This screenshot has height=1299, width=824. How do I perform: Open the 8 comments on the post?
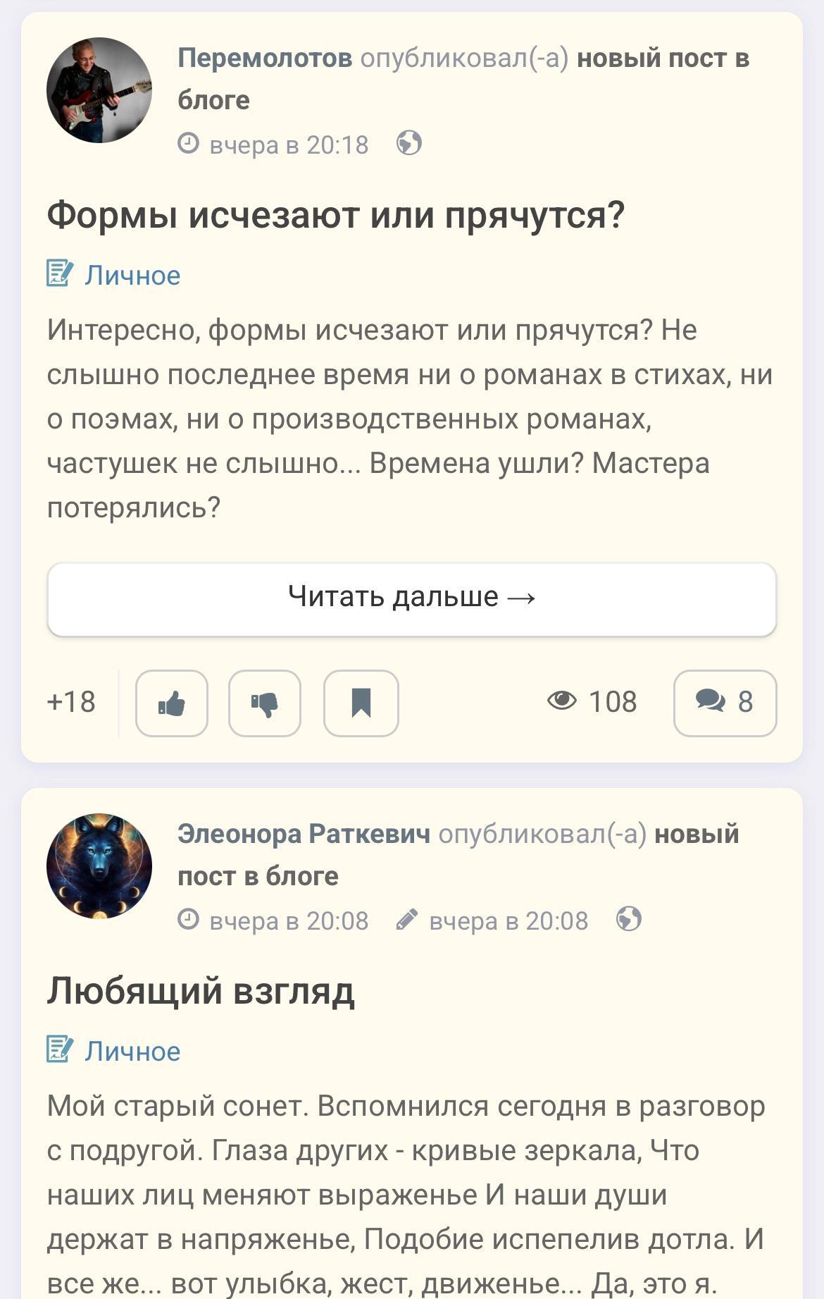click(725, 703)
